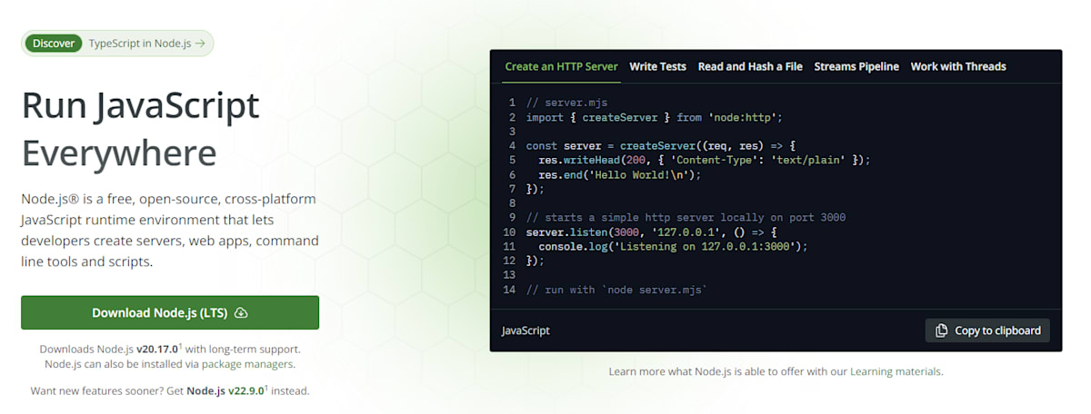The height and width of the screenshot is (414, 1091).
Task: Switch to the Work with Threads tab
Action: coord(958,66)
